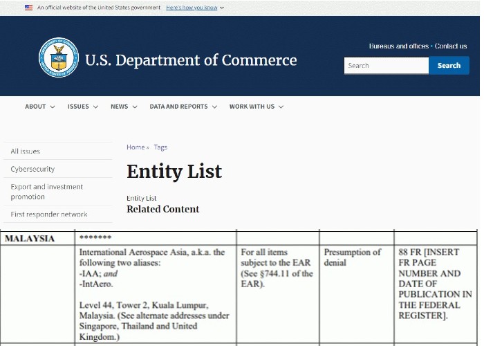Focus the site Search input field
Image resolution: width=484 pixels, height=346 pixels.
[x=386, y=66]
